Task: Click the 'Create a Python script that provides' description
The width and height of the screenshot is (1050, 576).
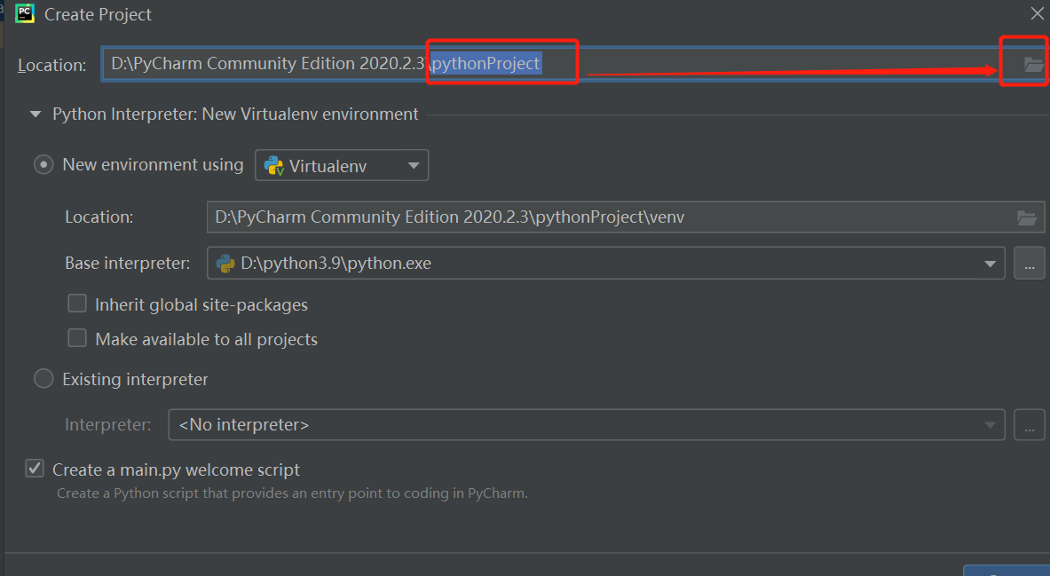Action: 292,493
